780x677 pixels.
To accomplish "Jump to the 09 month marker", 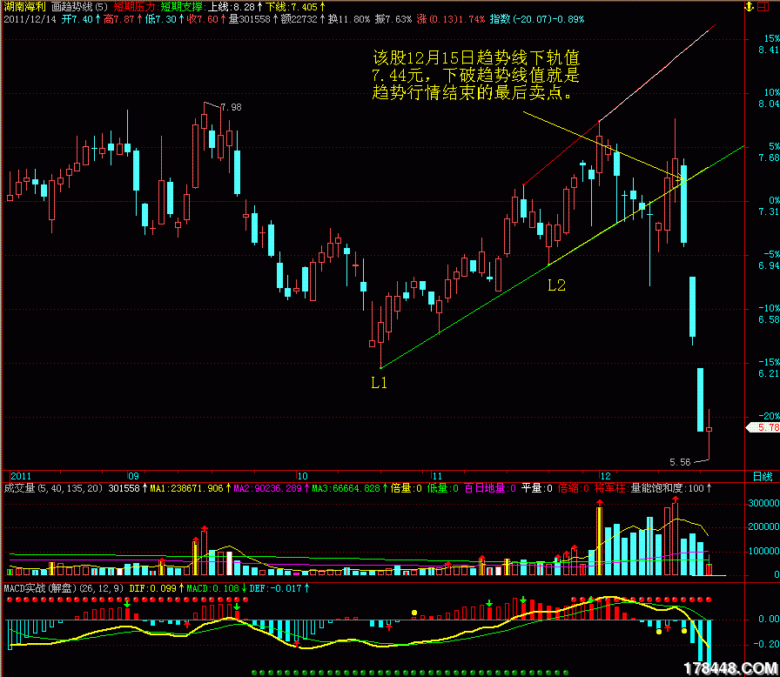I will point(133,476).
